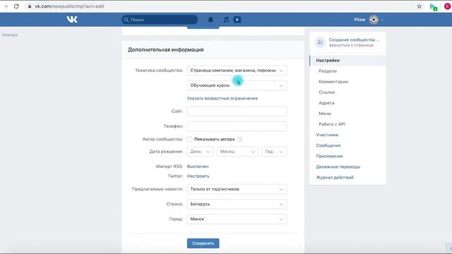Screen dimensions: 452x254
Task: Click the community group avatar icon
Action: (x=320, y=42)
